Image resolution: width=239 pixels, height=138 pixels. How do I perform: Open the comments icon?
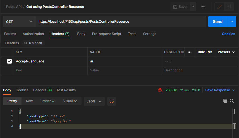coord(229,7)
